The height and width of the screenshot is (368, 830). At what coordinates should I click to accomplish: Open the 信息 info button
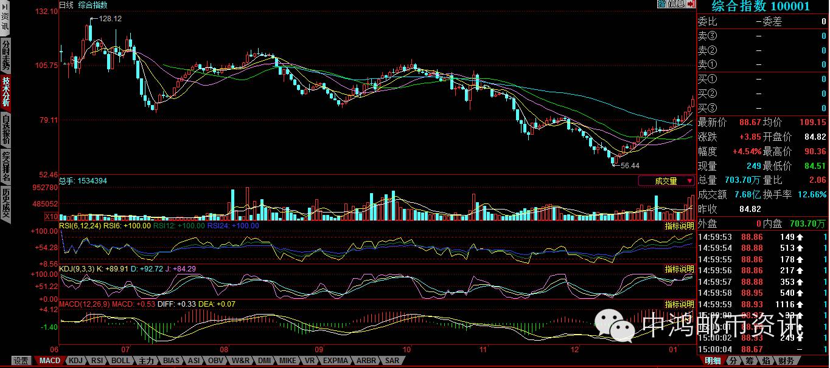tap(676, 4)
